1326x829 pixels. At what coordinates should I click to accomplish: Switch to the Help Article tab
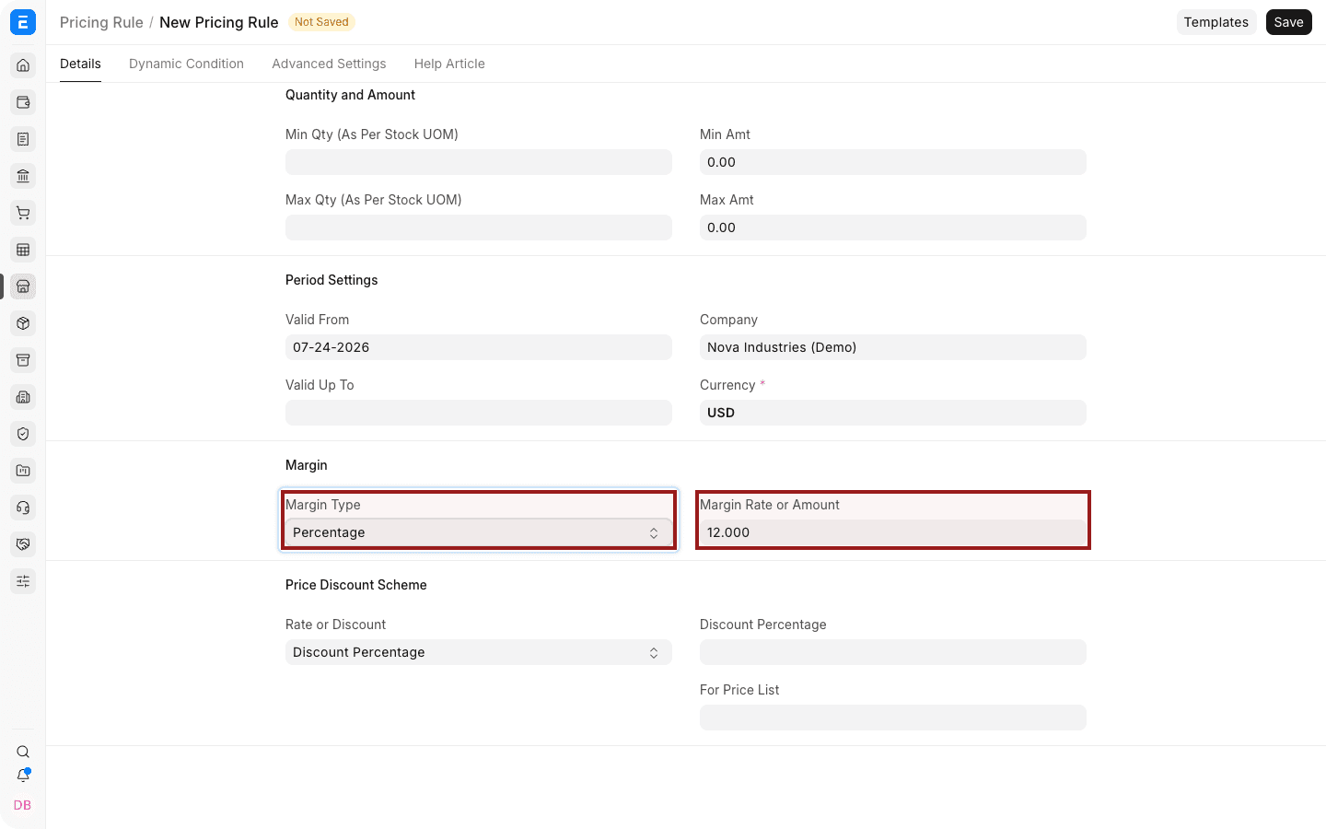pos(449,64)
